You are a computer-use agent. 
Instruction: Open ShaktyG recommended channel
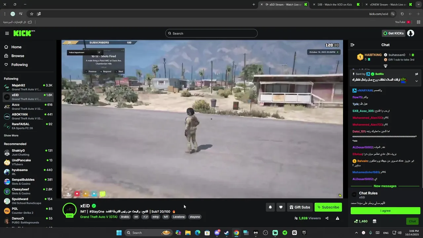[x=28, y=152]
